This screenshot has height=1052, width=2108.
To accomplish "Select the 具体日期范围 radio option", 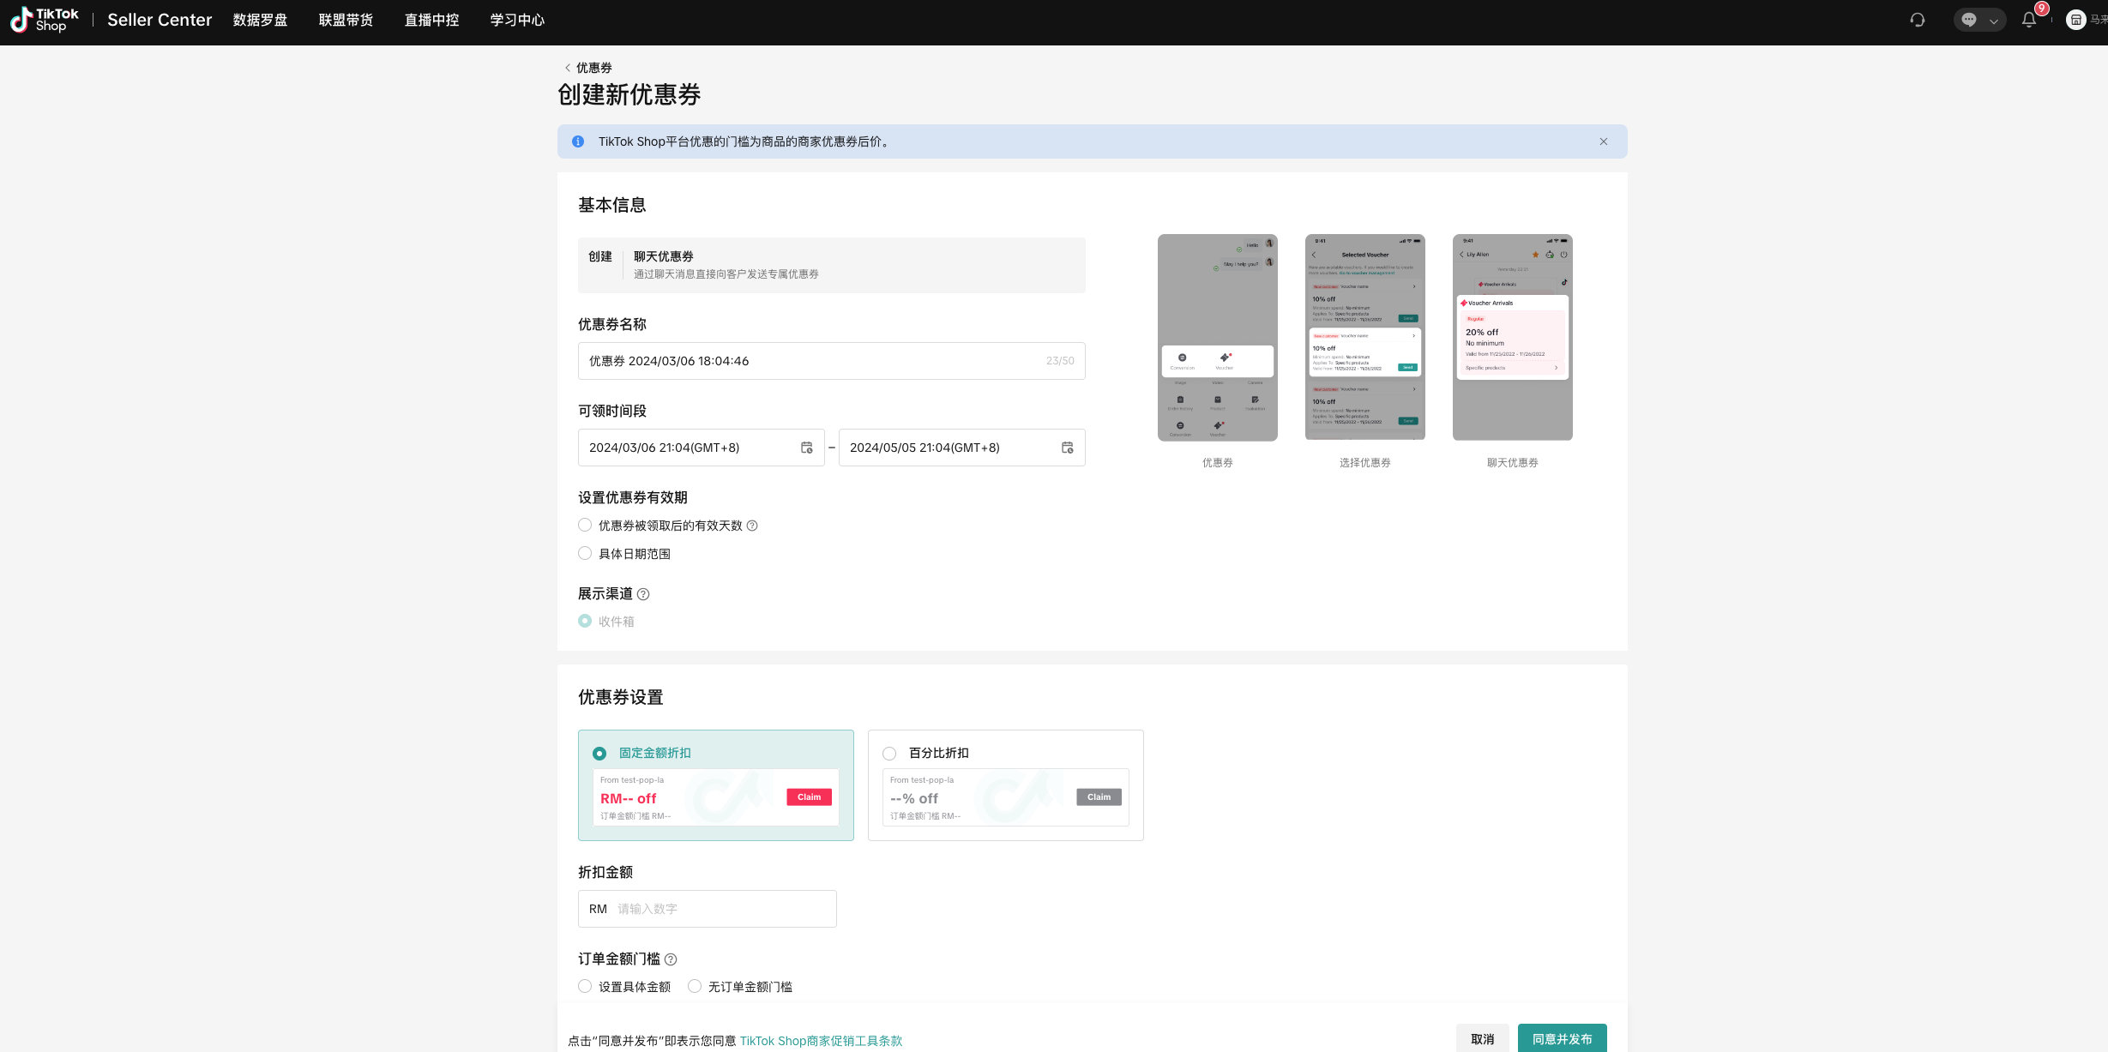I will 585,554.
